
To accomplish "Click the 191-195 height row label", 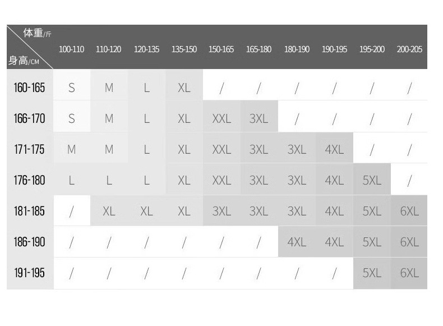I will 29,273.
